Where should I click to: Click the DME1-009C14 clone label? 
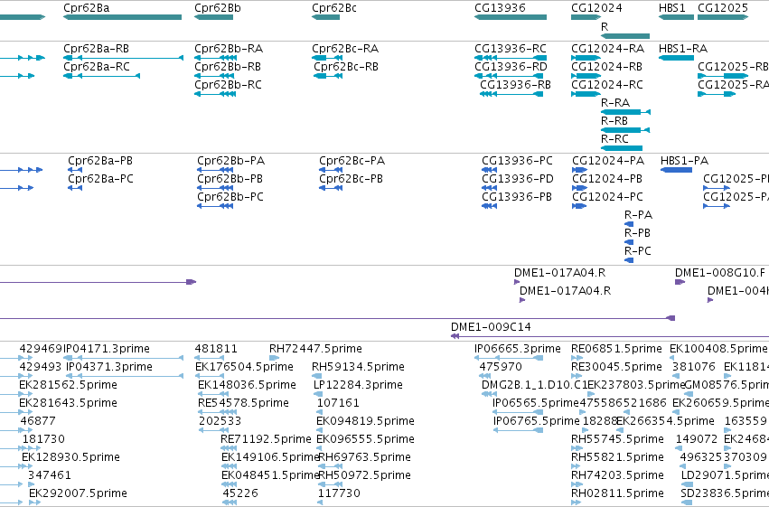click(491, 327)
